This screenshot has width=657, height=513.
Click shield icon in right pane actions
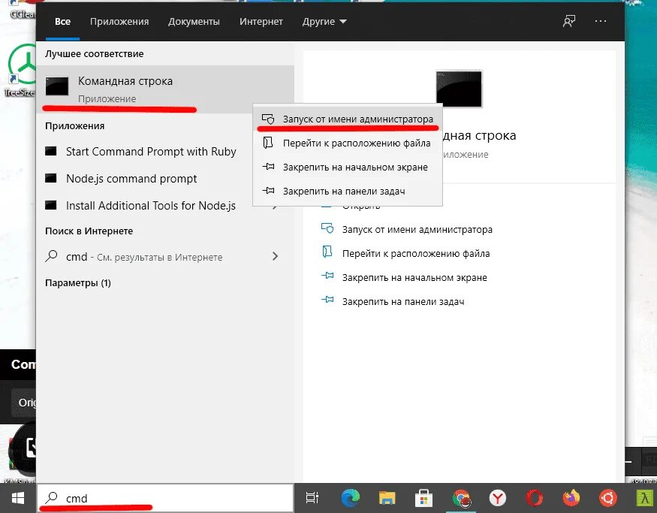327,228
